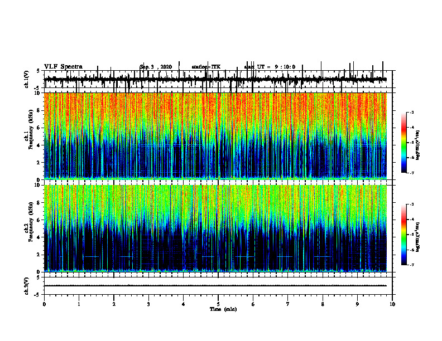The width and height of the screenshot is (442, 341).
Task: Click the ch.2 color bar log(PSD) label
Action: point(417,236)
